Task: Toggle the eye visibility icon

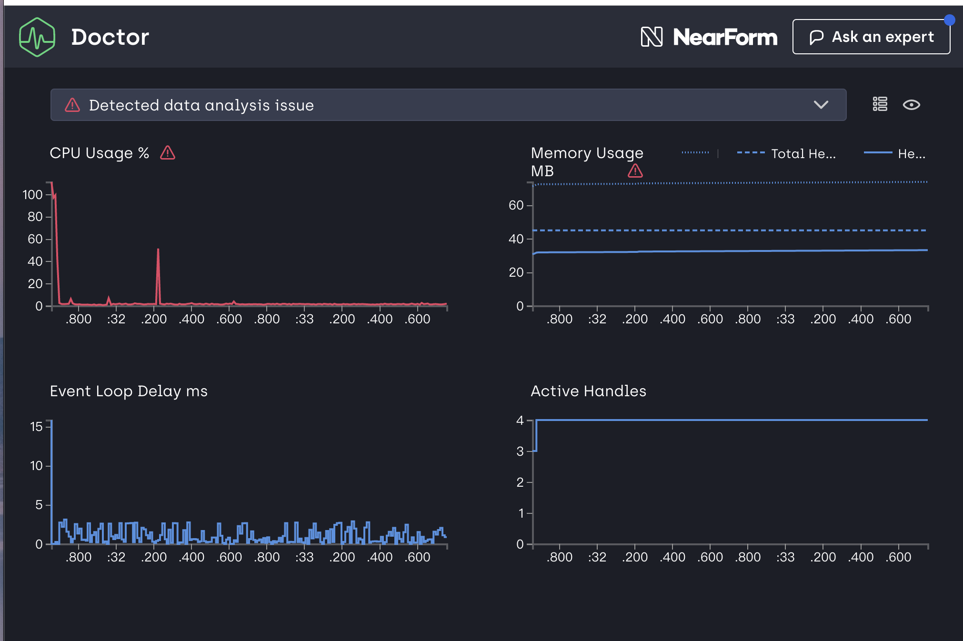Action: [911, 105]
